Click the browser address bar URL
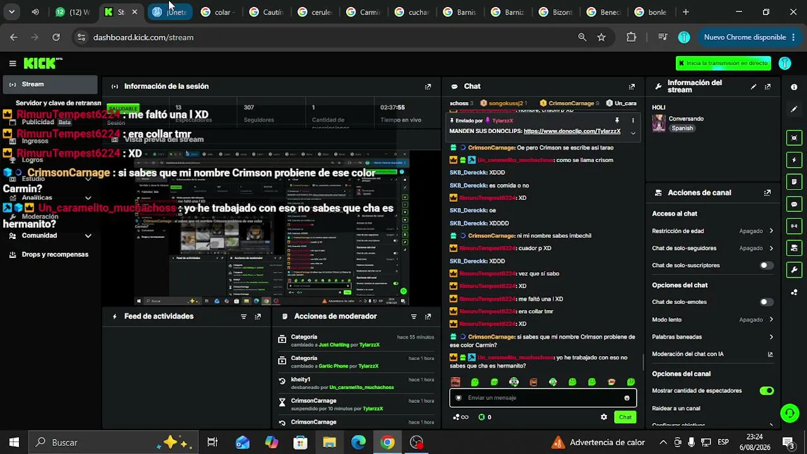 (143, 37)
